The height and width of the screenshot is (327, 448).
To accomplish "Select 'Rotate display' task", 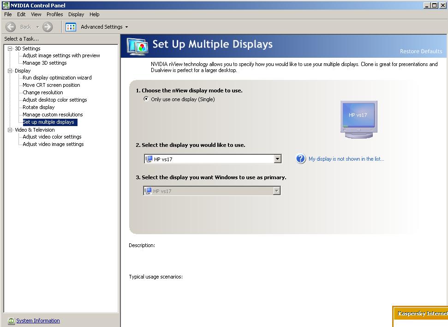I will pos(39,107).
